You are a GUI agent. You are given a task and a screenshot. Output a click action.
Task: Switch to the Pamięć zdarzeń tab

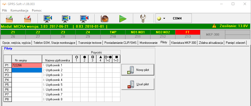point(236,43)
